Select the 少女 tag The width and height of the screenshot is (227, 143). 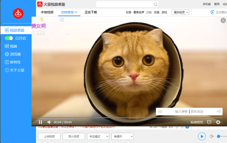click(149, 12)
